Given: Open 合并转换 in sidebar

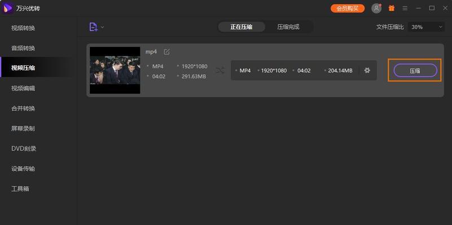Looking at the screenshot, I should click(23, 109).
